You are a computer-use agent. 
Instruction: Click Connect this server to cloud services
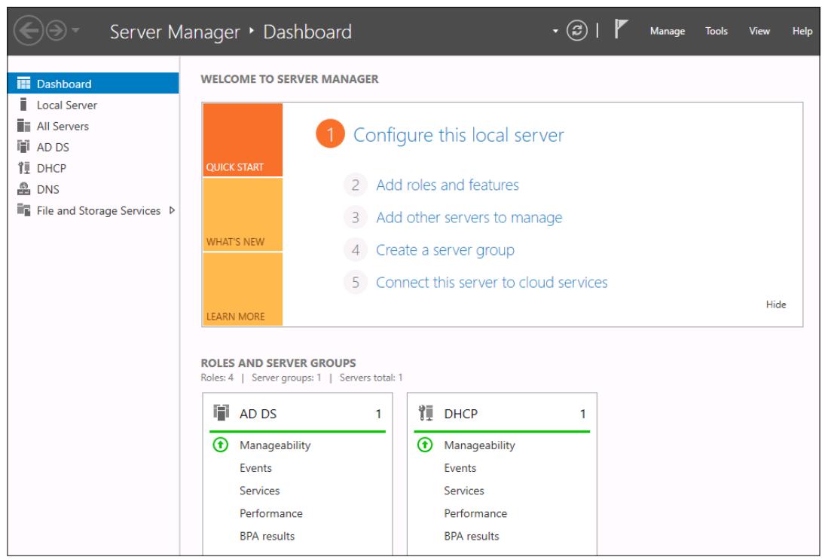tap(492, 283)
